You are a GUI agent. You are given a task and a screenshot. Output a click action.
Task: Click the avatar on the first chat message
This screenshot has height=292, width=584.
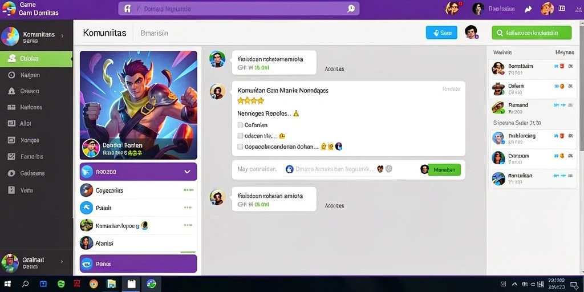[217, 59]
